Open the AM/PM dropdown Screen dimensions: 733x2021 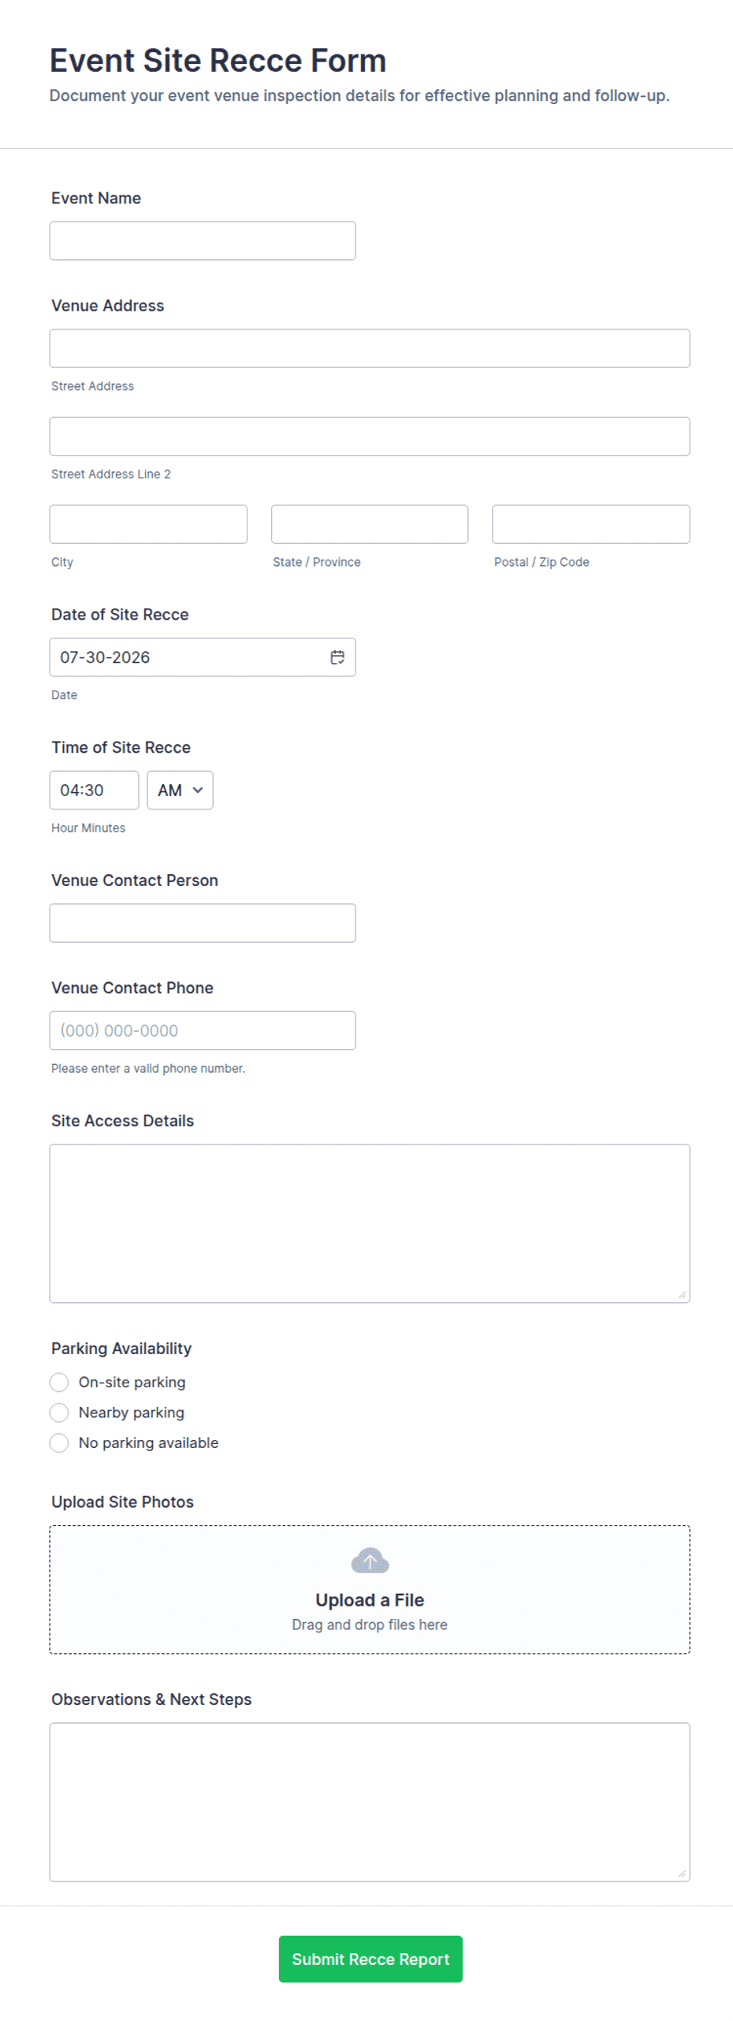pyautogui.click(x=180, y=790)
